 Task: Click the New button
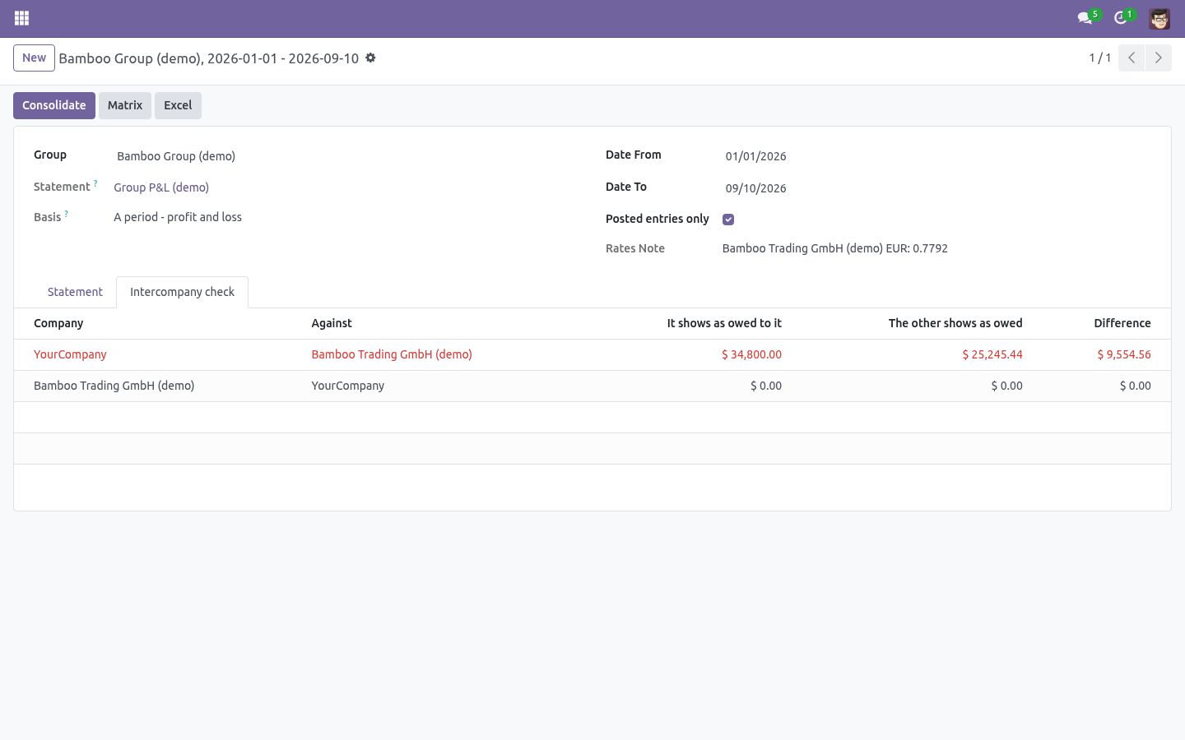[x=34, y=58]
